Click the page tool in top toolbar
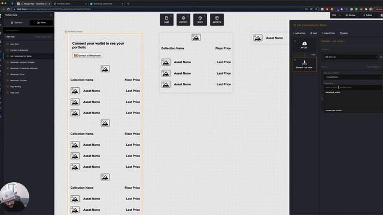 pos(166,20)
